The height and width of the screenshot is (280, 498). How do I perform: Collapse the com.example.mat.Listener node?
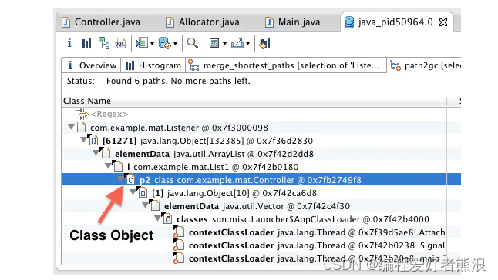click(71, 127)
